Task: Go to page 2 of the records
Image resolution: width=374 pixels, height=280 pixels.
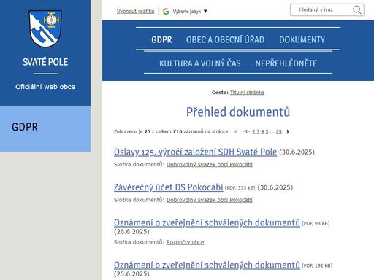Action: (x=253, y=131)
